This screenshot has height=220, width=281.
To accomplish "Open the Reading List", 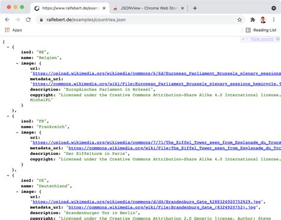I will (x=261, y=30).
